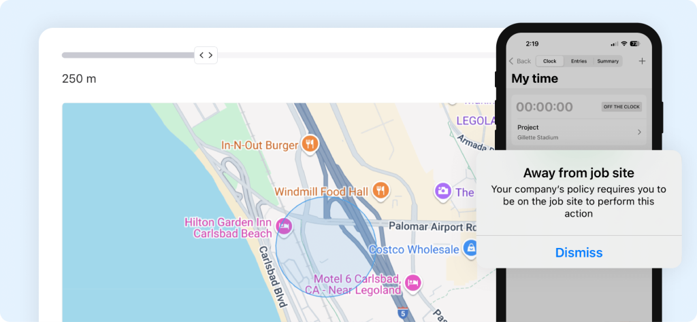Select the Costco Wholesale shopping pin
The image size is (697, 322).
click(x=470, y=249)
